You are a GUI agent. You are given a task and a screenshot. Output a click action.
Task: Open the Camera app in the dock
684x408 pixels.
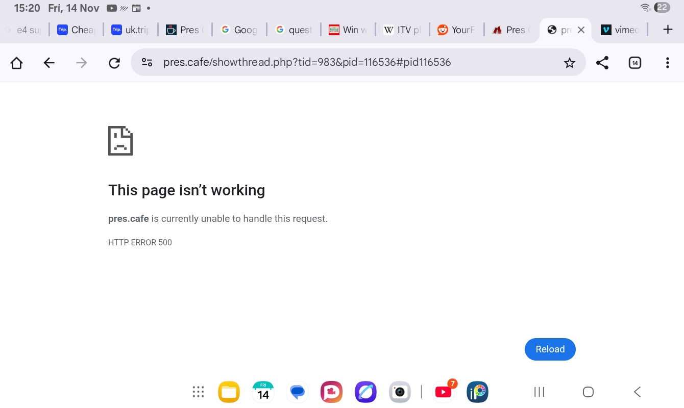400,392
